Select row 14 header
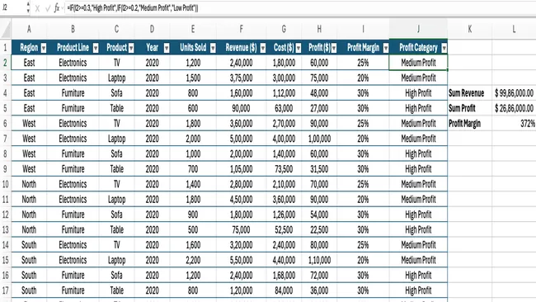The width and height of the screenshot is (536, 302). pos(6,245)
